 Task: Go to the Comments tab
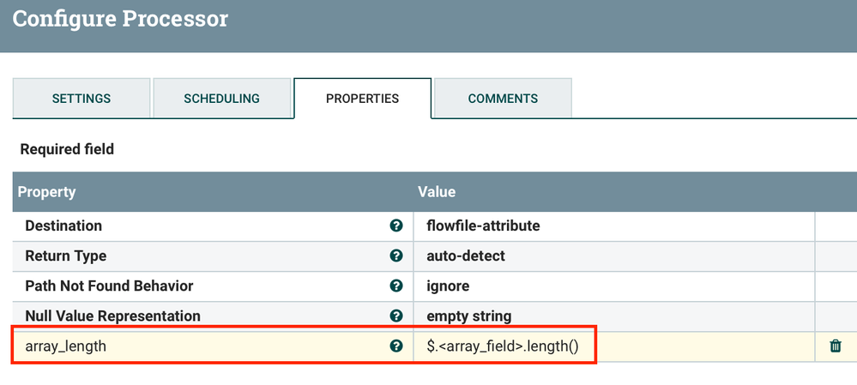tap(503, 99)
